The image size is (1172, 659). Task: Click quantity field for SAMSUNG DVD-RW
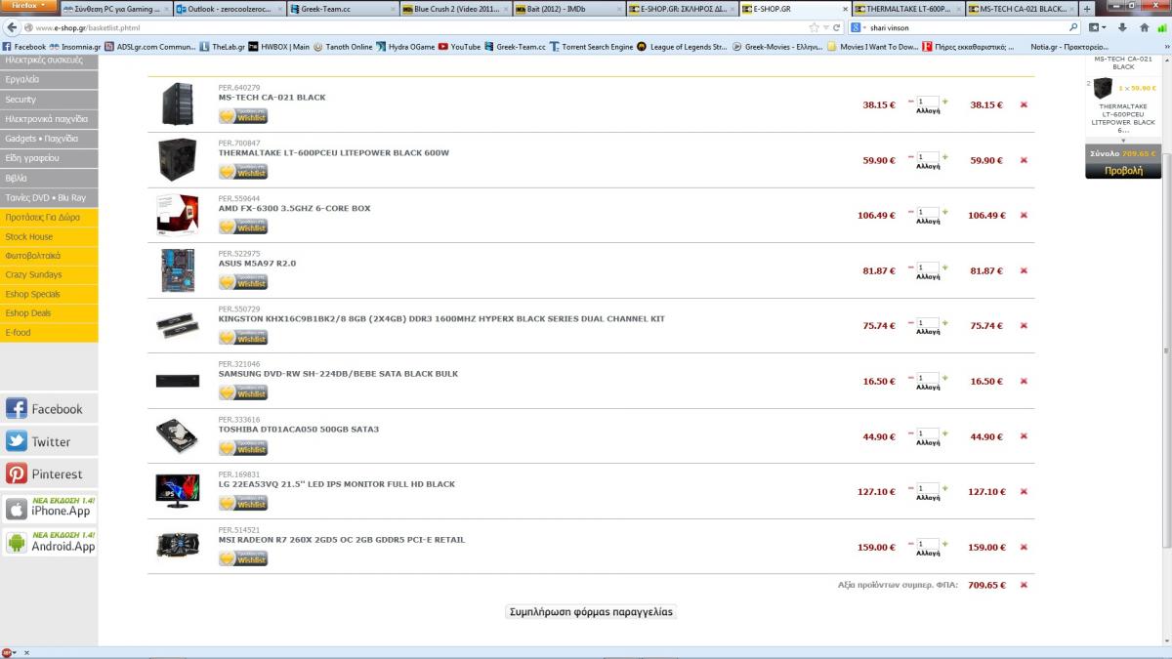(928, 378)
